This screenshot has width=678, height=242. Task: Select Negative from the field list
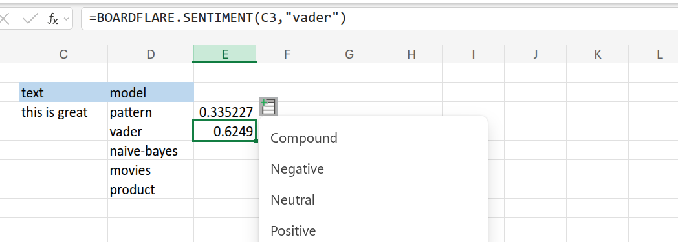tap(298, 169)
